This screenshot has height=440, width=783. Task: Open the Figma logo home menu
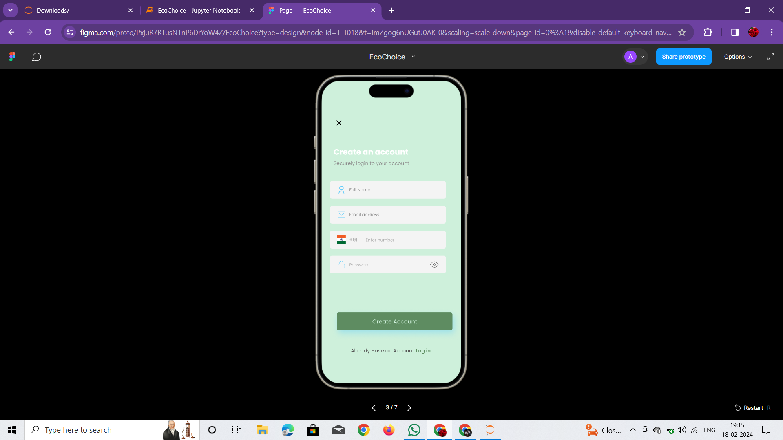(x=13, y=57)
